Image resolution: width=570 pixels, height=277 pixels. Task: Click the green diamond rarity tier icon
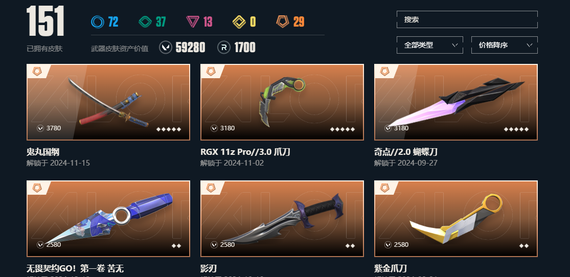pos(145,22)
